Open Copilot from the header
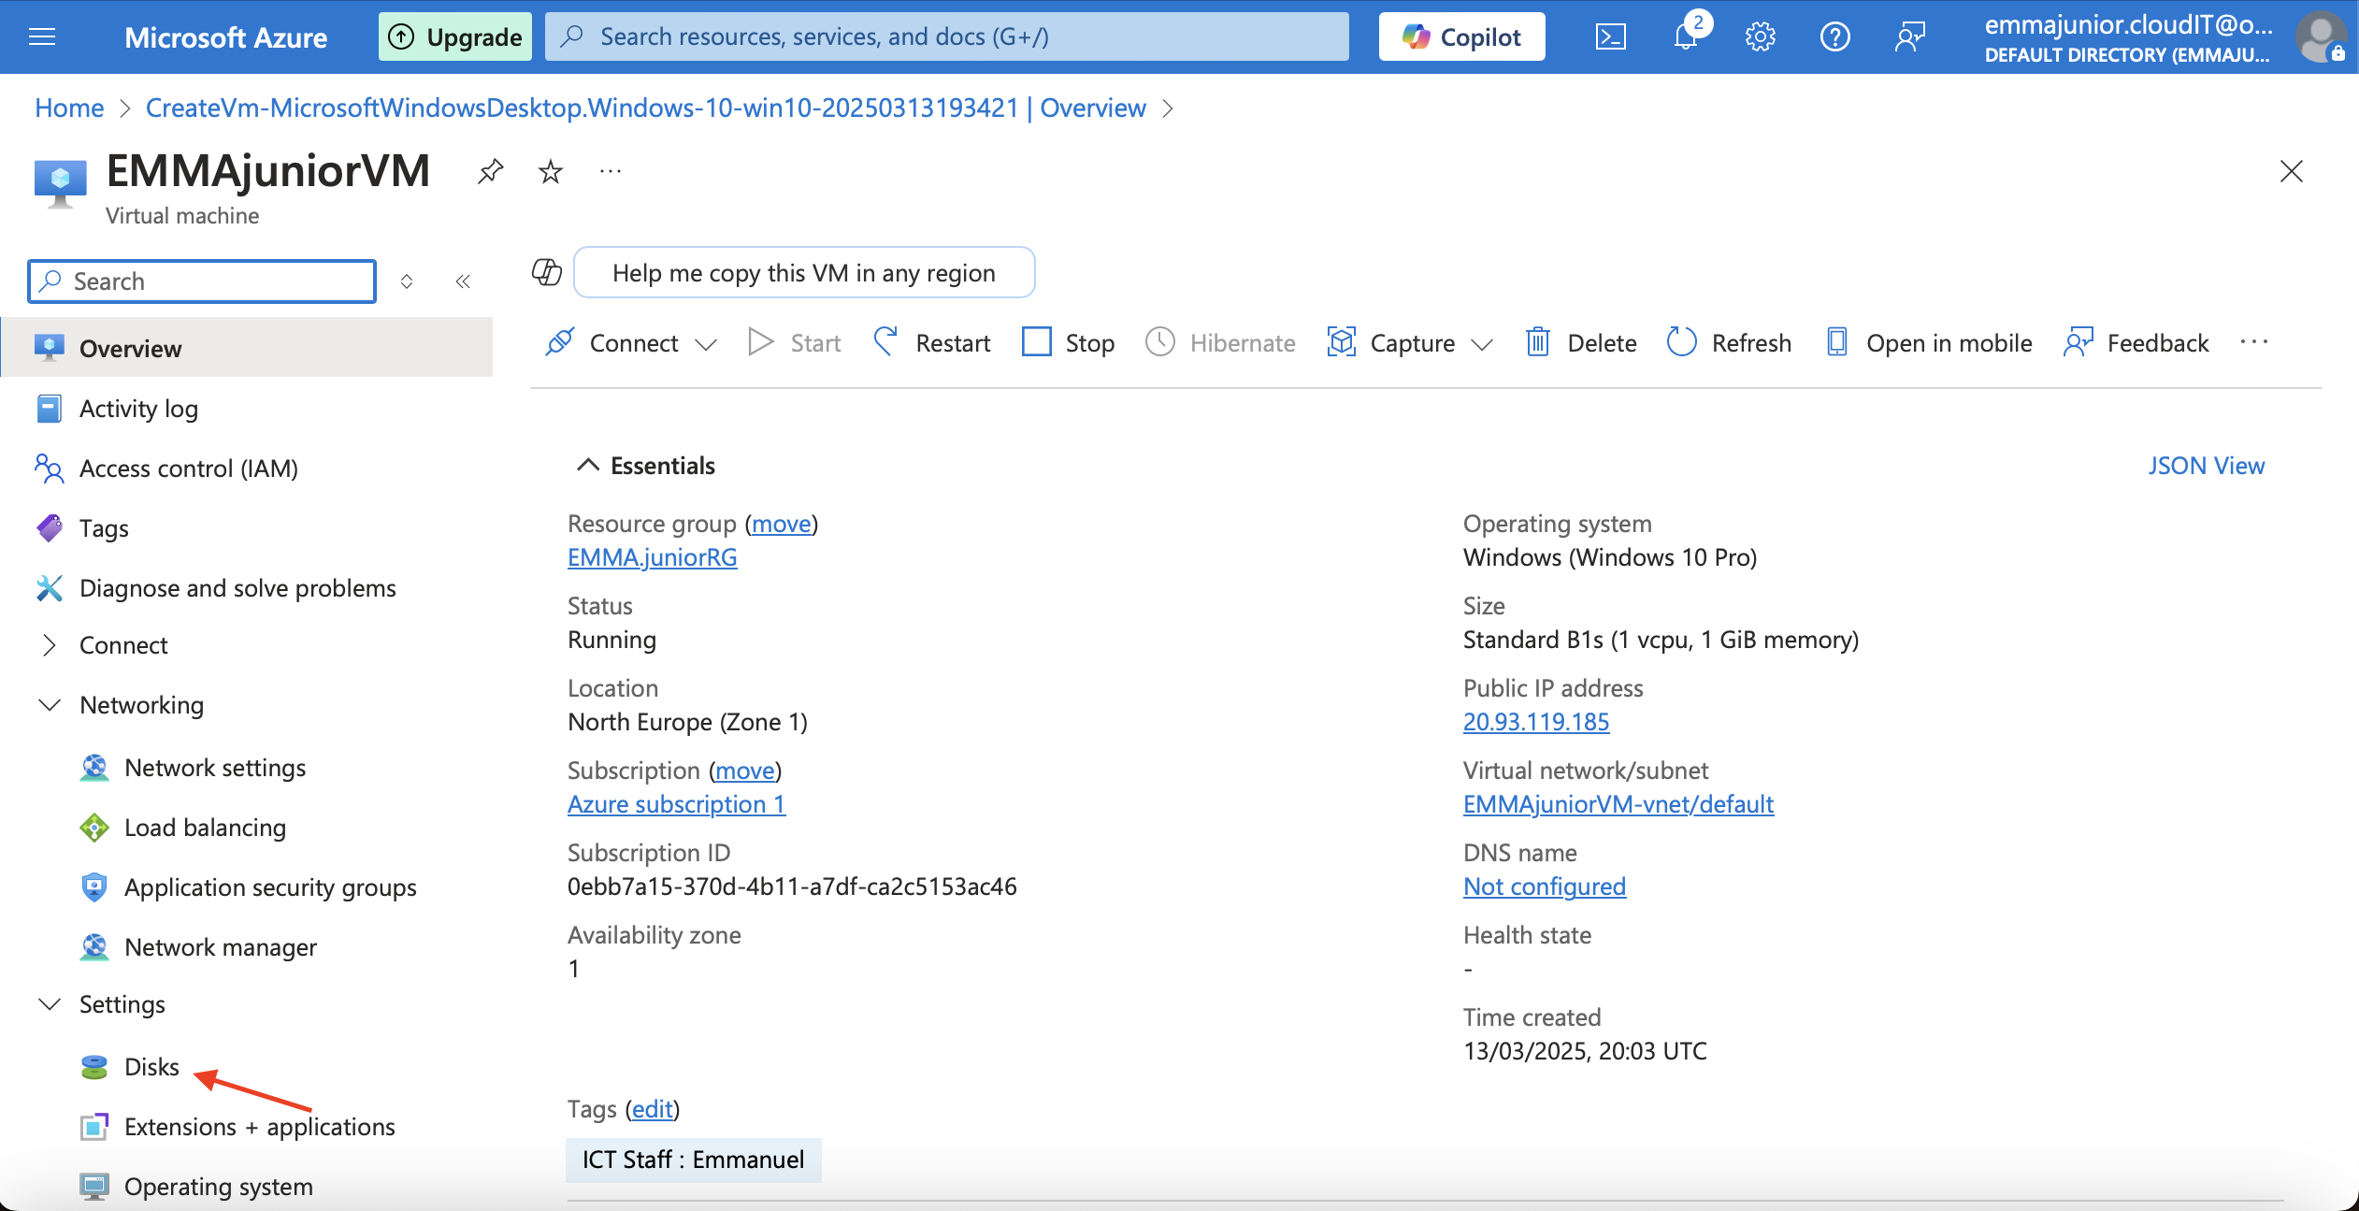The height and width of the screenshot is (1211, 2359). 1461,36
